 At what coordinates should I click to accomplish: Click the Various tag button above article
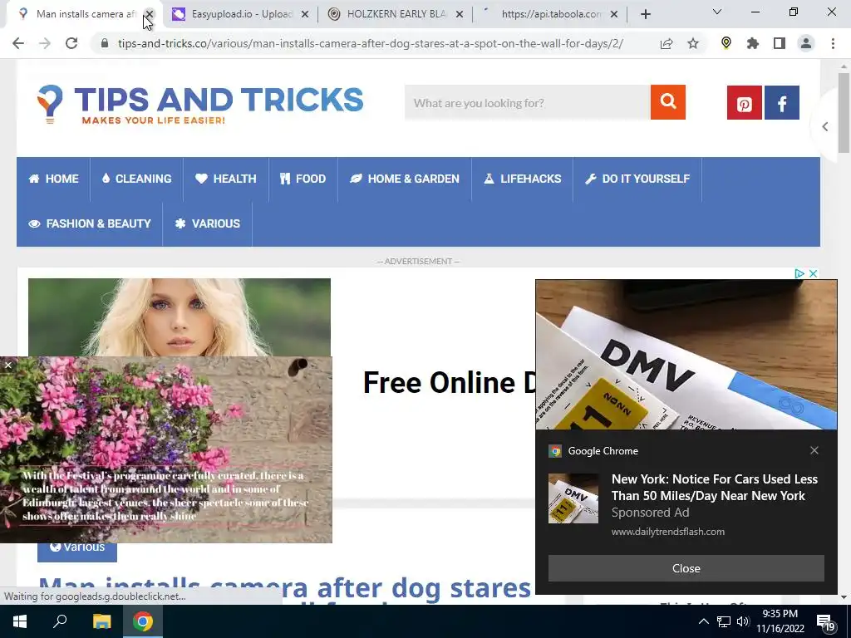pos(77,552)
